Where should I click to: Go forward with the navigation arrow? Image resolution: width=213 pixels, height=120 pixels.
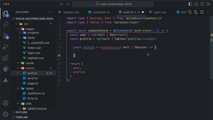click(68, 4)
